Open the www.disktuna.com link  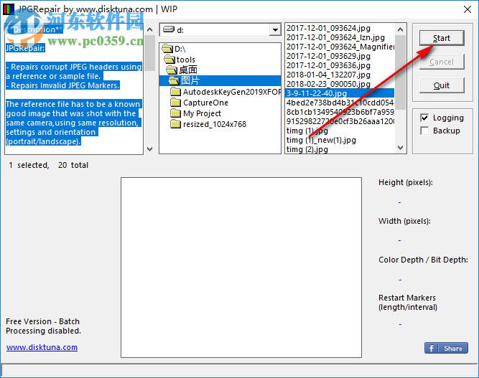coord(42,347)
